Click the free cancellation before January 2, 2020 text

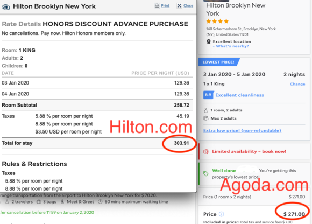47,212
